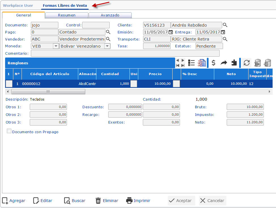Open the Emisión date calendar picker
This screenshot has width=276, height=208.
click(x=171, y=32)
